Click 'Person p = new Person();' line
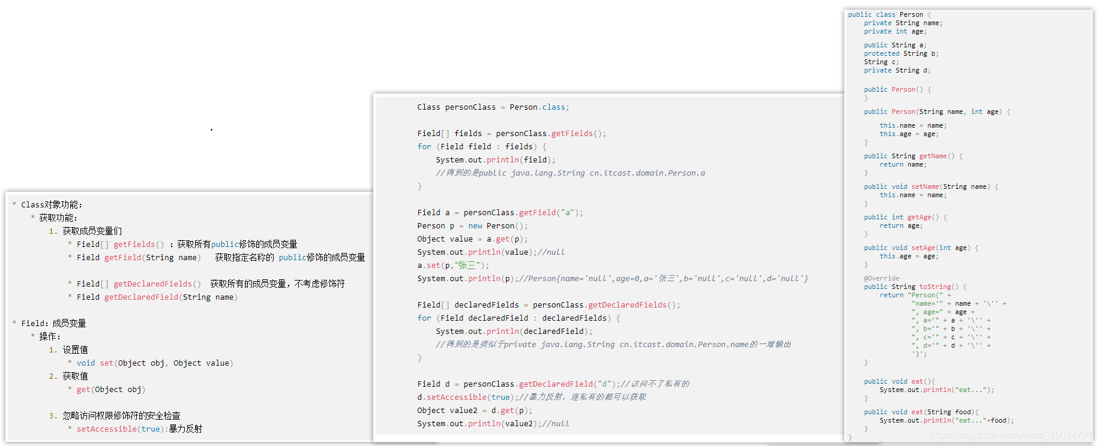Viewport: 1097px width, 446px height. coord(473,226)
